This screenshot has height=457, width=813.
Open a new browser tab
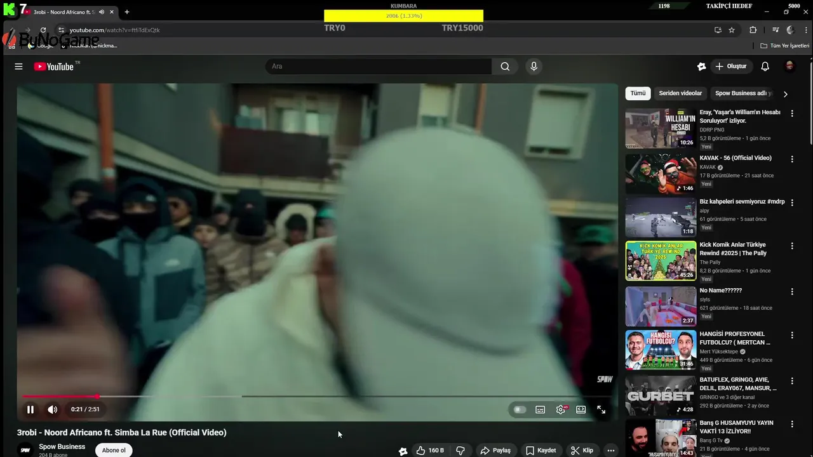pyautogui.click(x=127, y=12)
